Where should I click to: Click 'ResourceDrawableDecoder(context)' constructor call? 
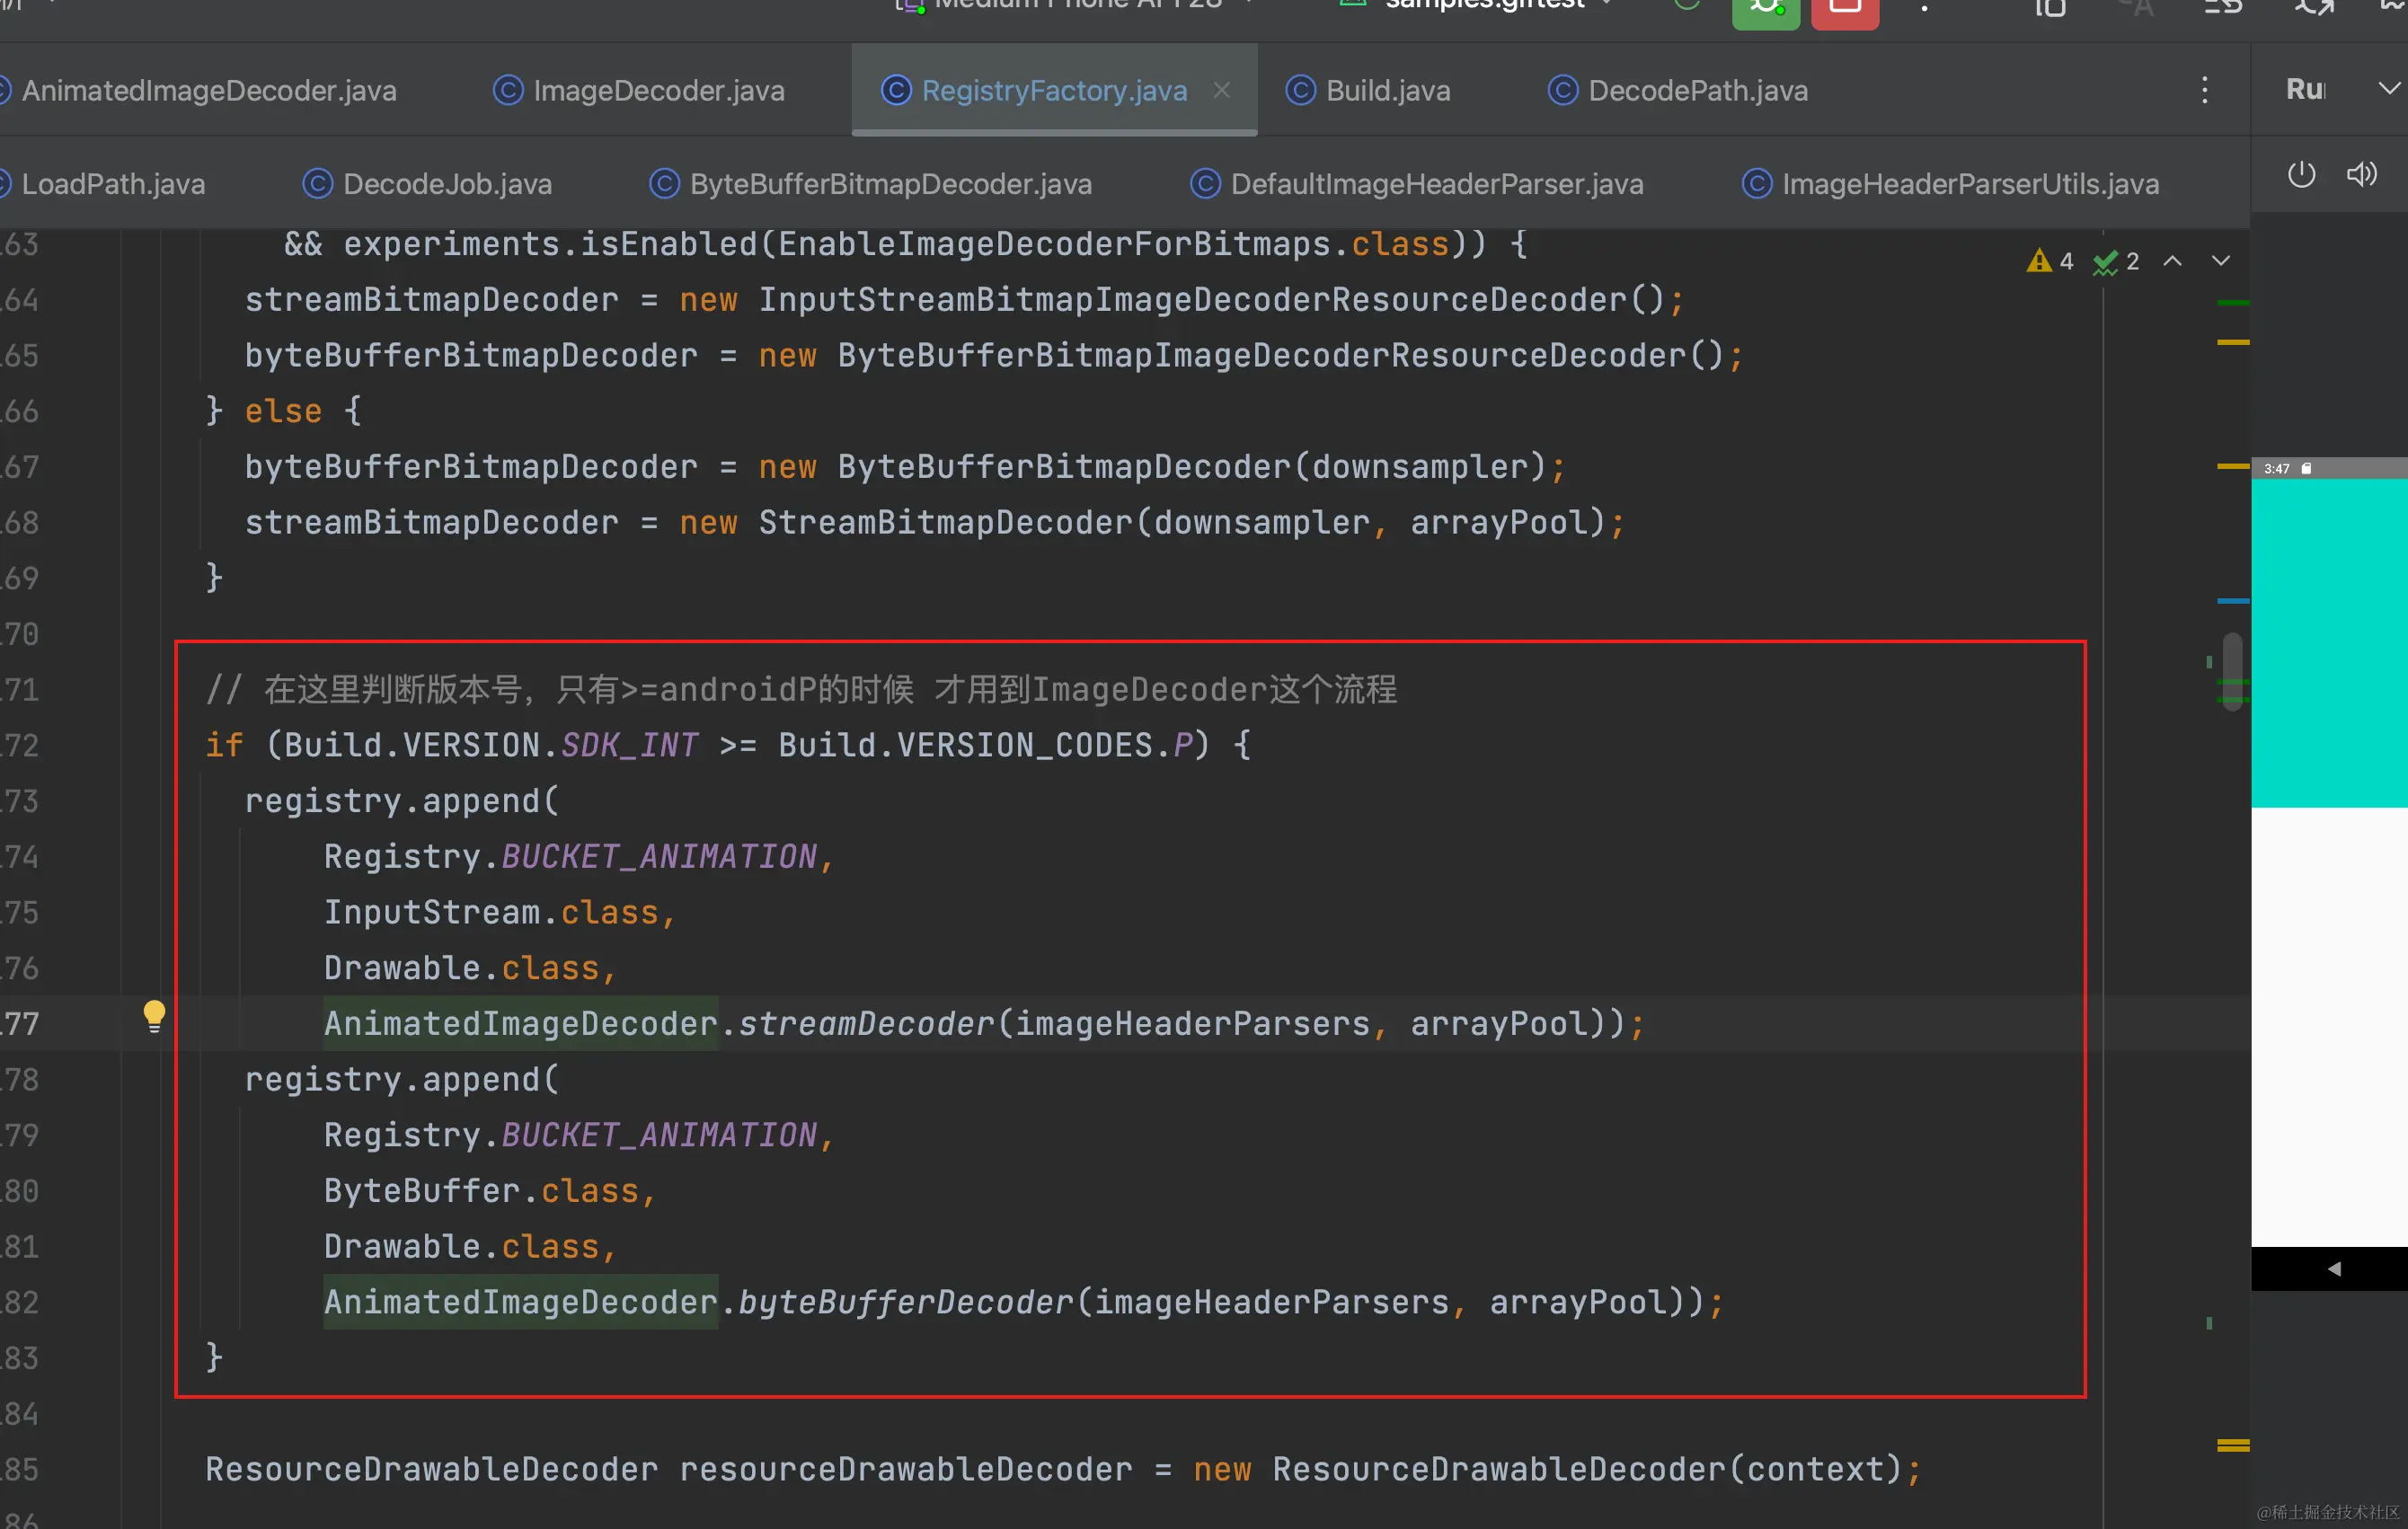1587,1469
